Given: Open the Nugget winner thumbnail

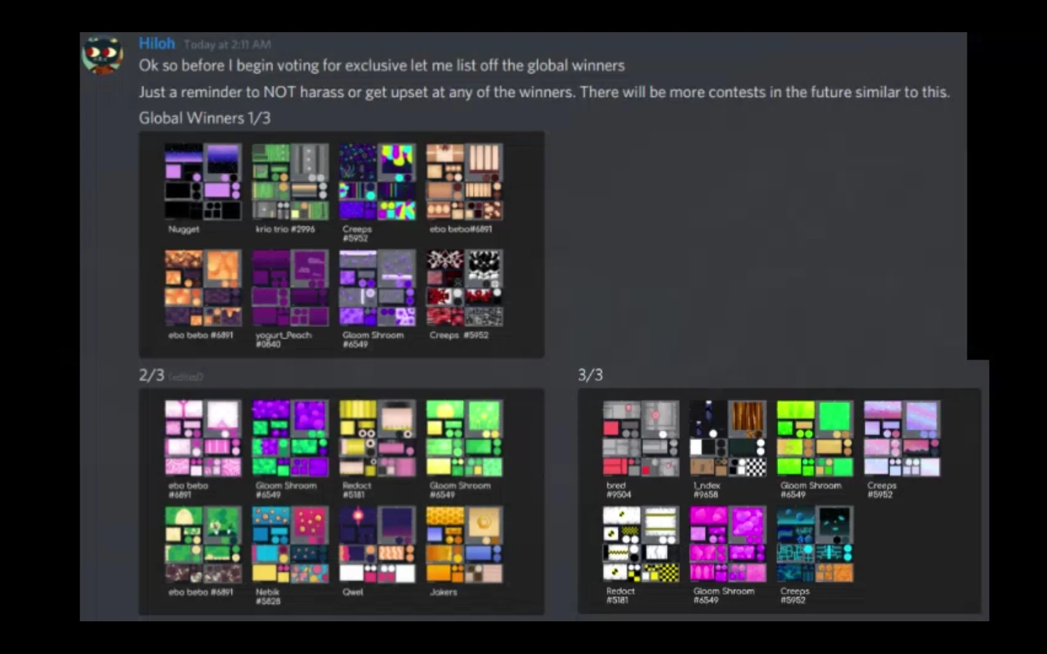Looking at the screenshot, I should [x=202, y=183].
